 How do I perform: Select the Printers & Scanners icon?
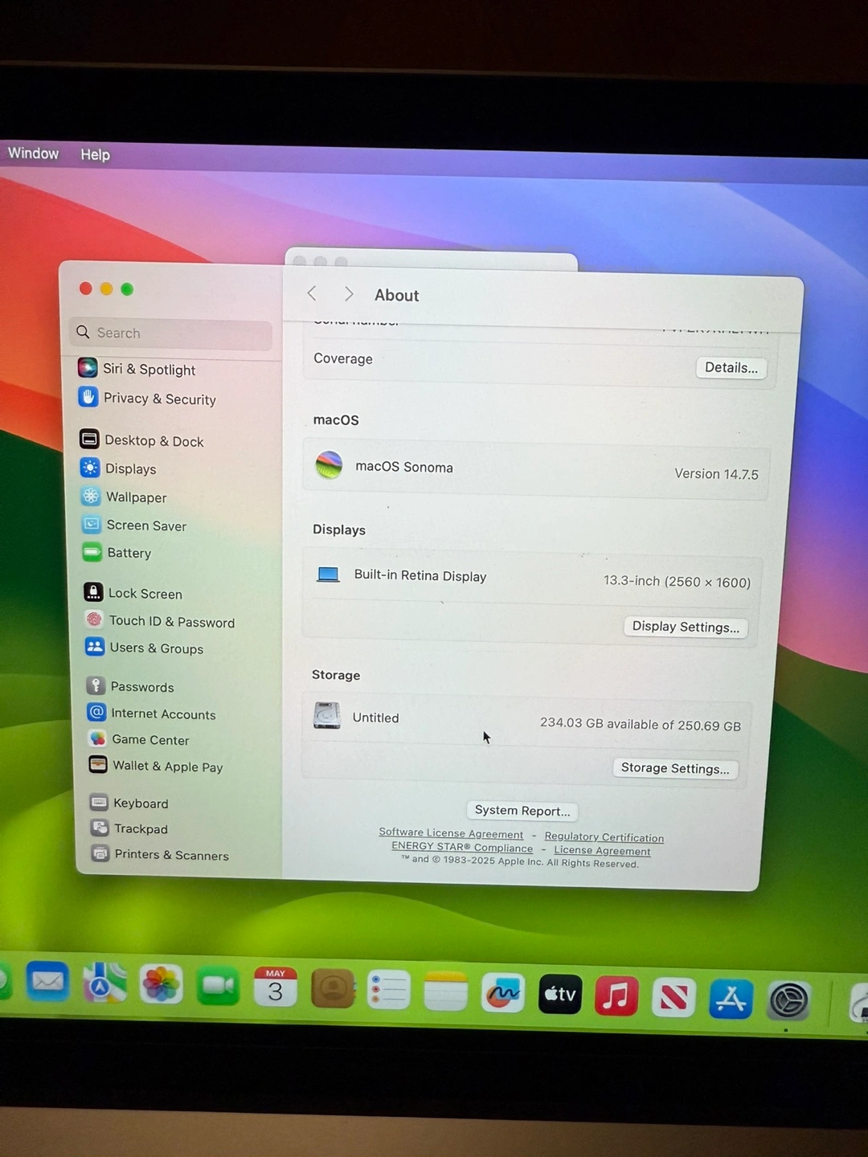pos(100,853)
